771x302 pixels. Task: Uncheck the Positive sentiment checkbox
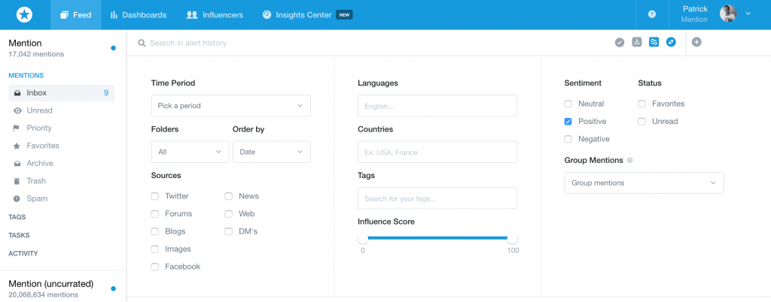coord(568,122)
